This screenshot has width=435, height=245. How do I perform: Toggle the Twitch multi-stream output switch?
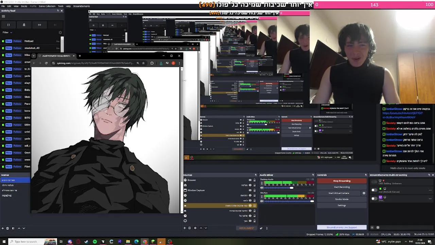pos(374,198)
